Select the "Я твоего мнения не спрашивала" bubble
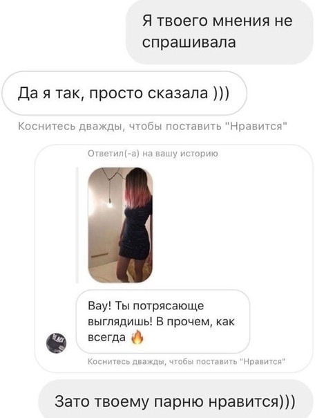The image size is (315, 418). pyautogui.click(x=219, y=32)
